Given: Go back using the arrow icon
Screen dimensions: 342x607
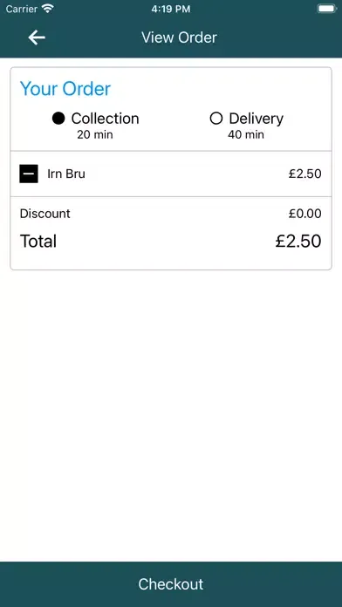Looking at the screenshot, I should (37, 38).
